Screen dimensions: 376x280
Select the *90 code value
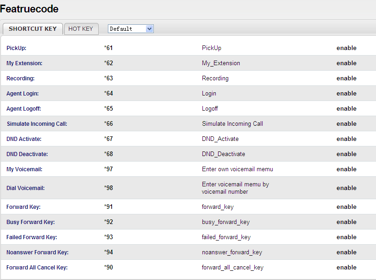(108, 268)
